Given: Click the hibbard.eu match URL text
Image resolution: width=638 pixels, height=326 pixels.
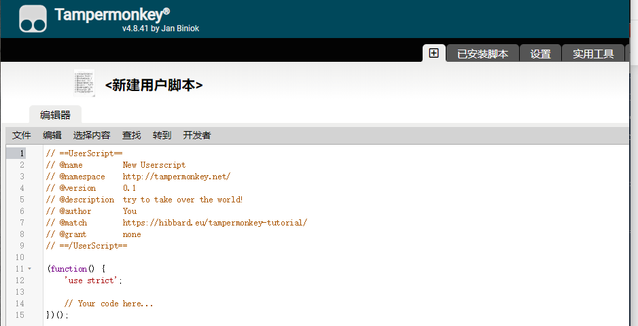Looking at the screenshot, I should [215, 223].
